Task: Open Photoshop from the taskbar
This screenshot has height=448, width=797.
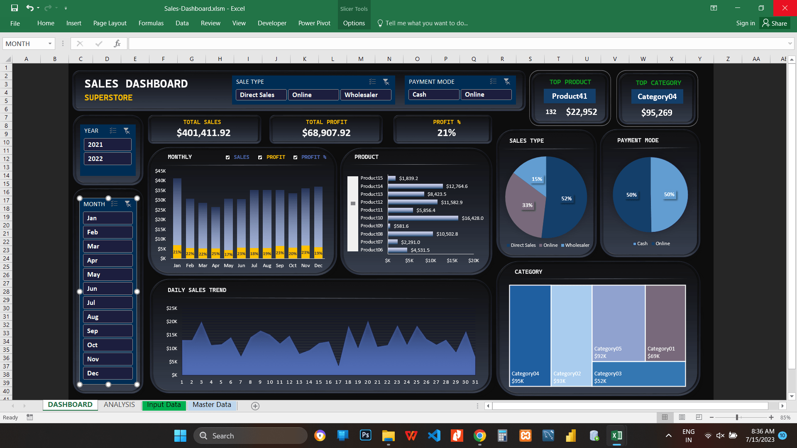Action: point(365,435)
